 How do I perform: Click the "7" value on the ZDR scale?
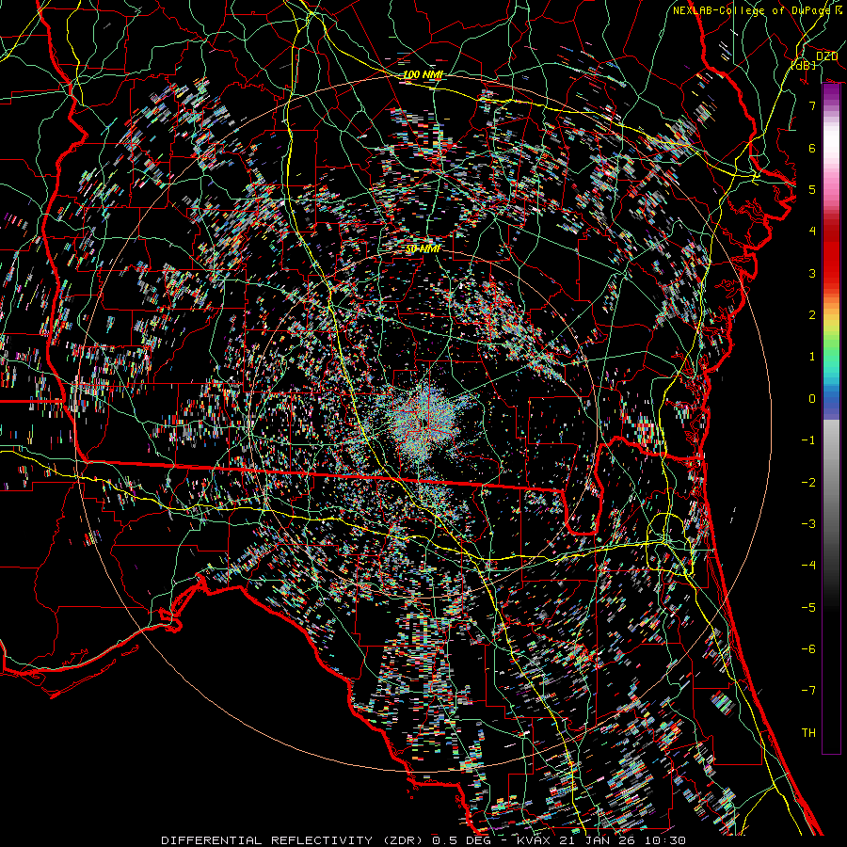click(812, 105)
